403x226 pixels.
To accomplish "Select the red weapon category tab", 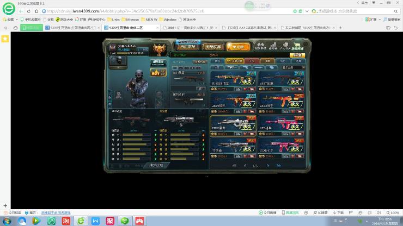I will (x=252, y=61).
